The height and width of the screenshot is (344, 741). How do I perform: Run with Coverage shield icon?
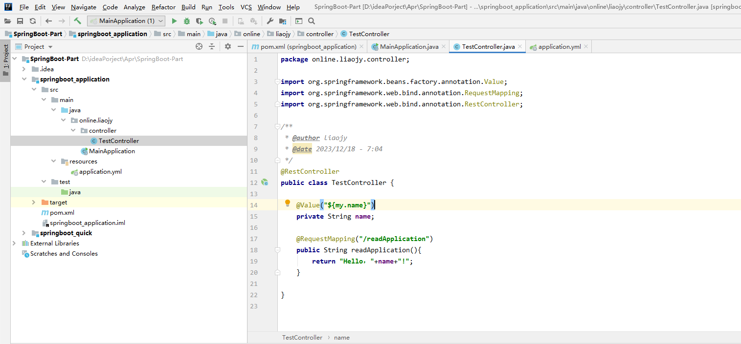pos(199,21)
